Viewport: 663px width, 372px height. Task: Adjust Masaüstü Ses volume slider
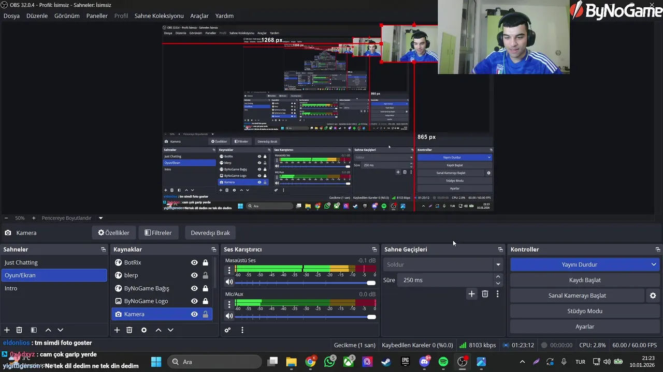305,283
